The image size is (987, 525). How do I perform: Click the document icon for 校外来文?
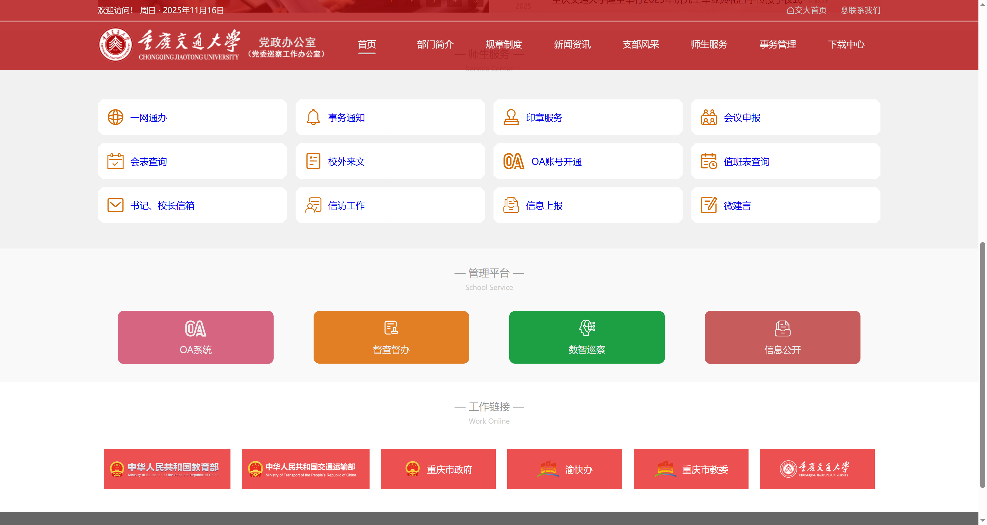coord(313,161)
